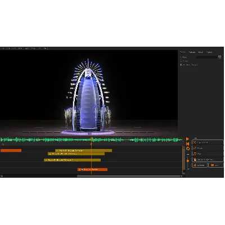Screen dimensions: 225x225
Task: Open the orange gear icon beside the timeline
Action: 188,148
